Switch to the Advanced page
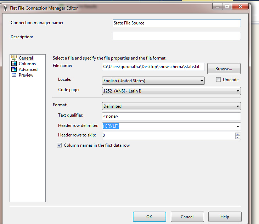This screenshot has height=224, width=259. 28,69
